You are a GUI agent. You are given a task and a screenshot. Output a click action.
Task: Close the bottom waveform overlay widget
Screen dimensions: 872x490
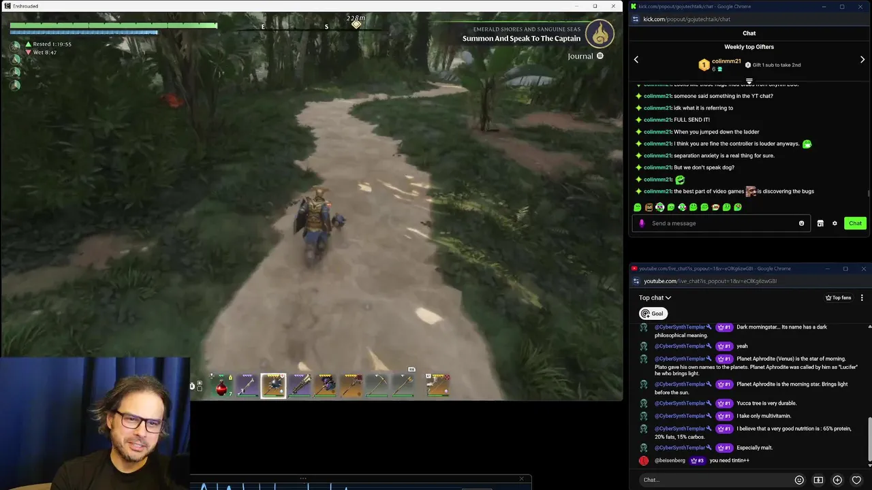pos(522,479)
